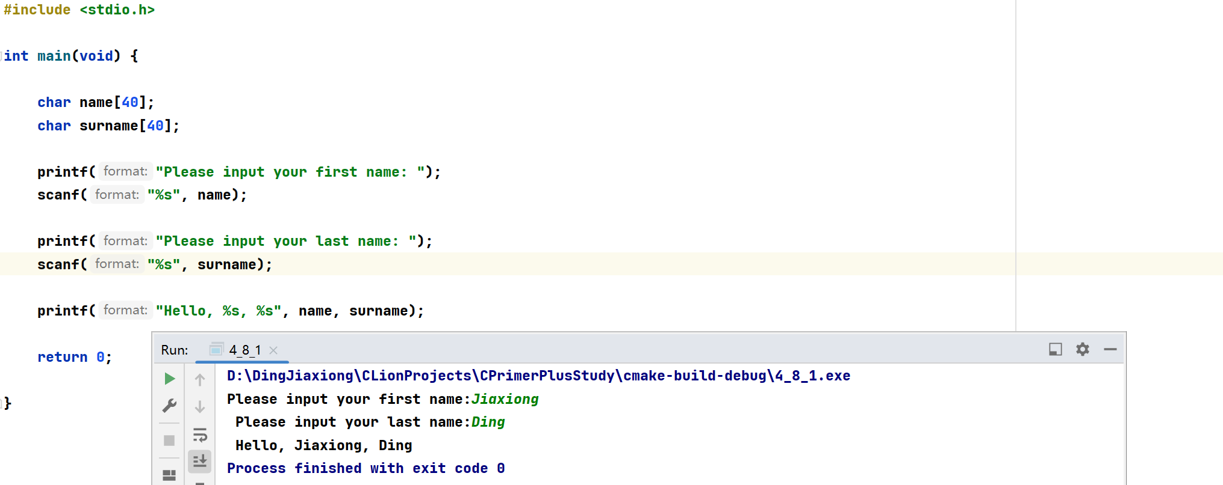Click 'int main(void) {' in the editor
This screenshot has height=485, width=1223.
pyautogui.click(x=71, y=56)
